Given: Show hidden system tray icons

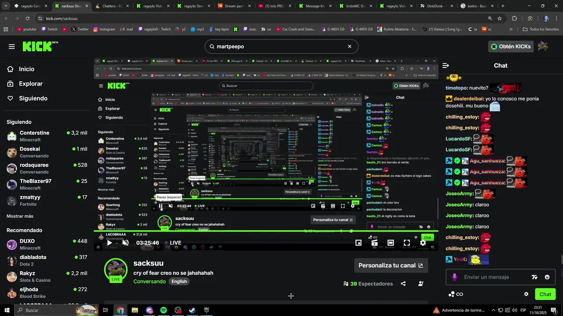Looking at the screenshot, I should (493, 310).
